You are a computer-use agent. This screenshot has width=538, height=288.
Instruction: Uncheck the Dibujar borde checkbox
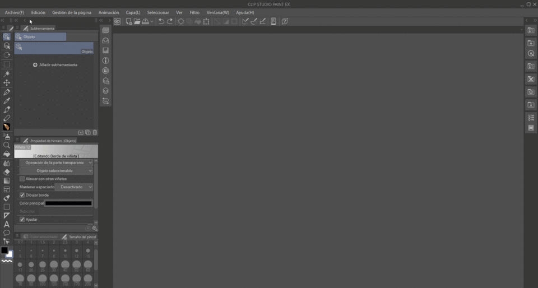(22, 195)
